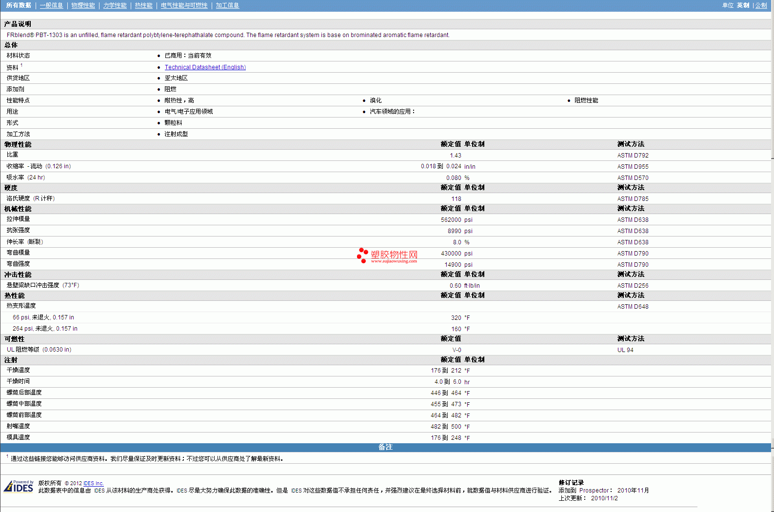Click the IDES Inc. copyright link
This screenshot has width=774, height=512.
(x=93, y=483)
